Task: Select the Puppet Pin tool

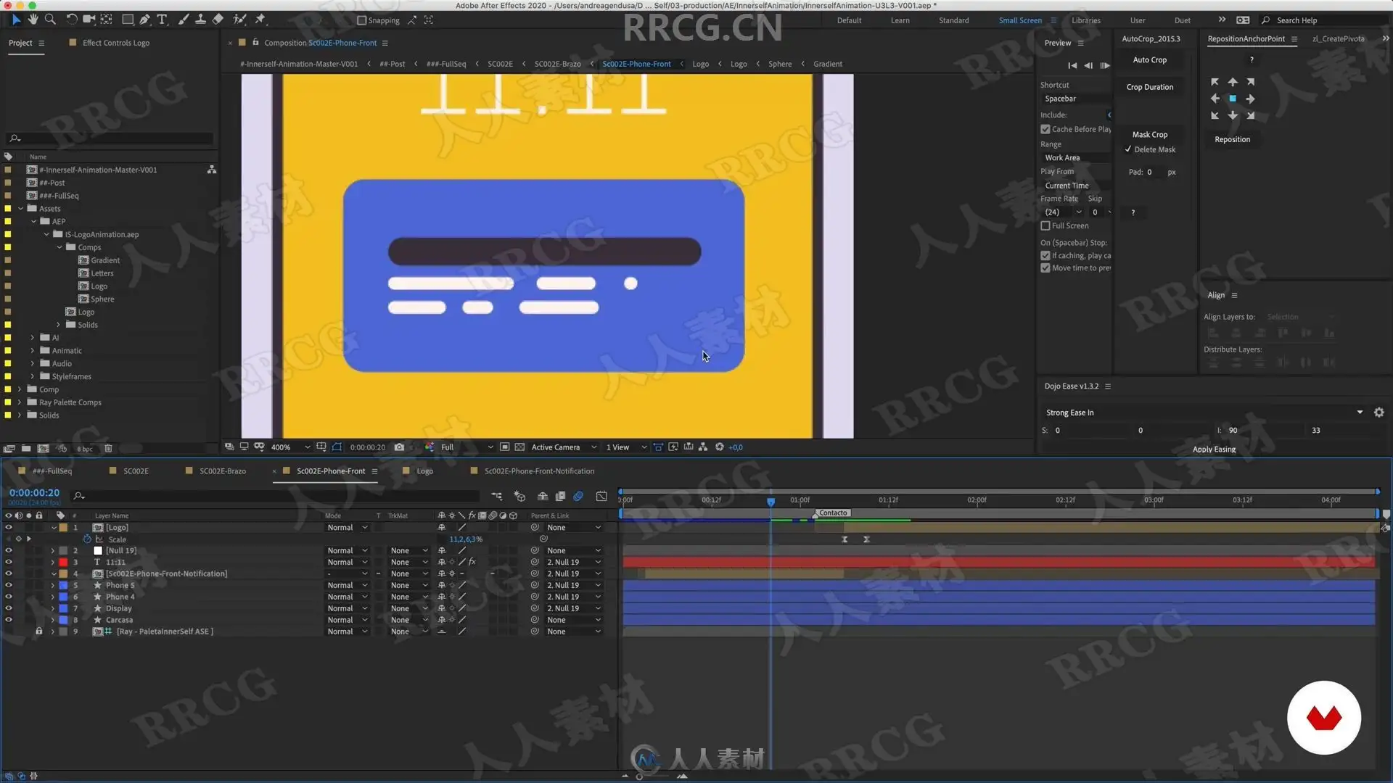Action: [x=260, y=20]
